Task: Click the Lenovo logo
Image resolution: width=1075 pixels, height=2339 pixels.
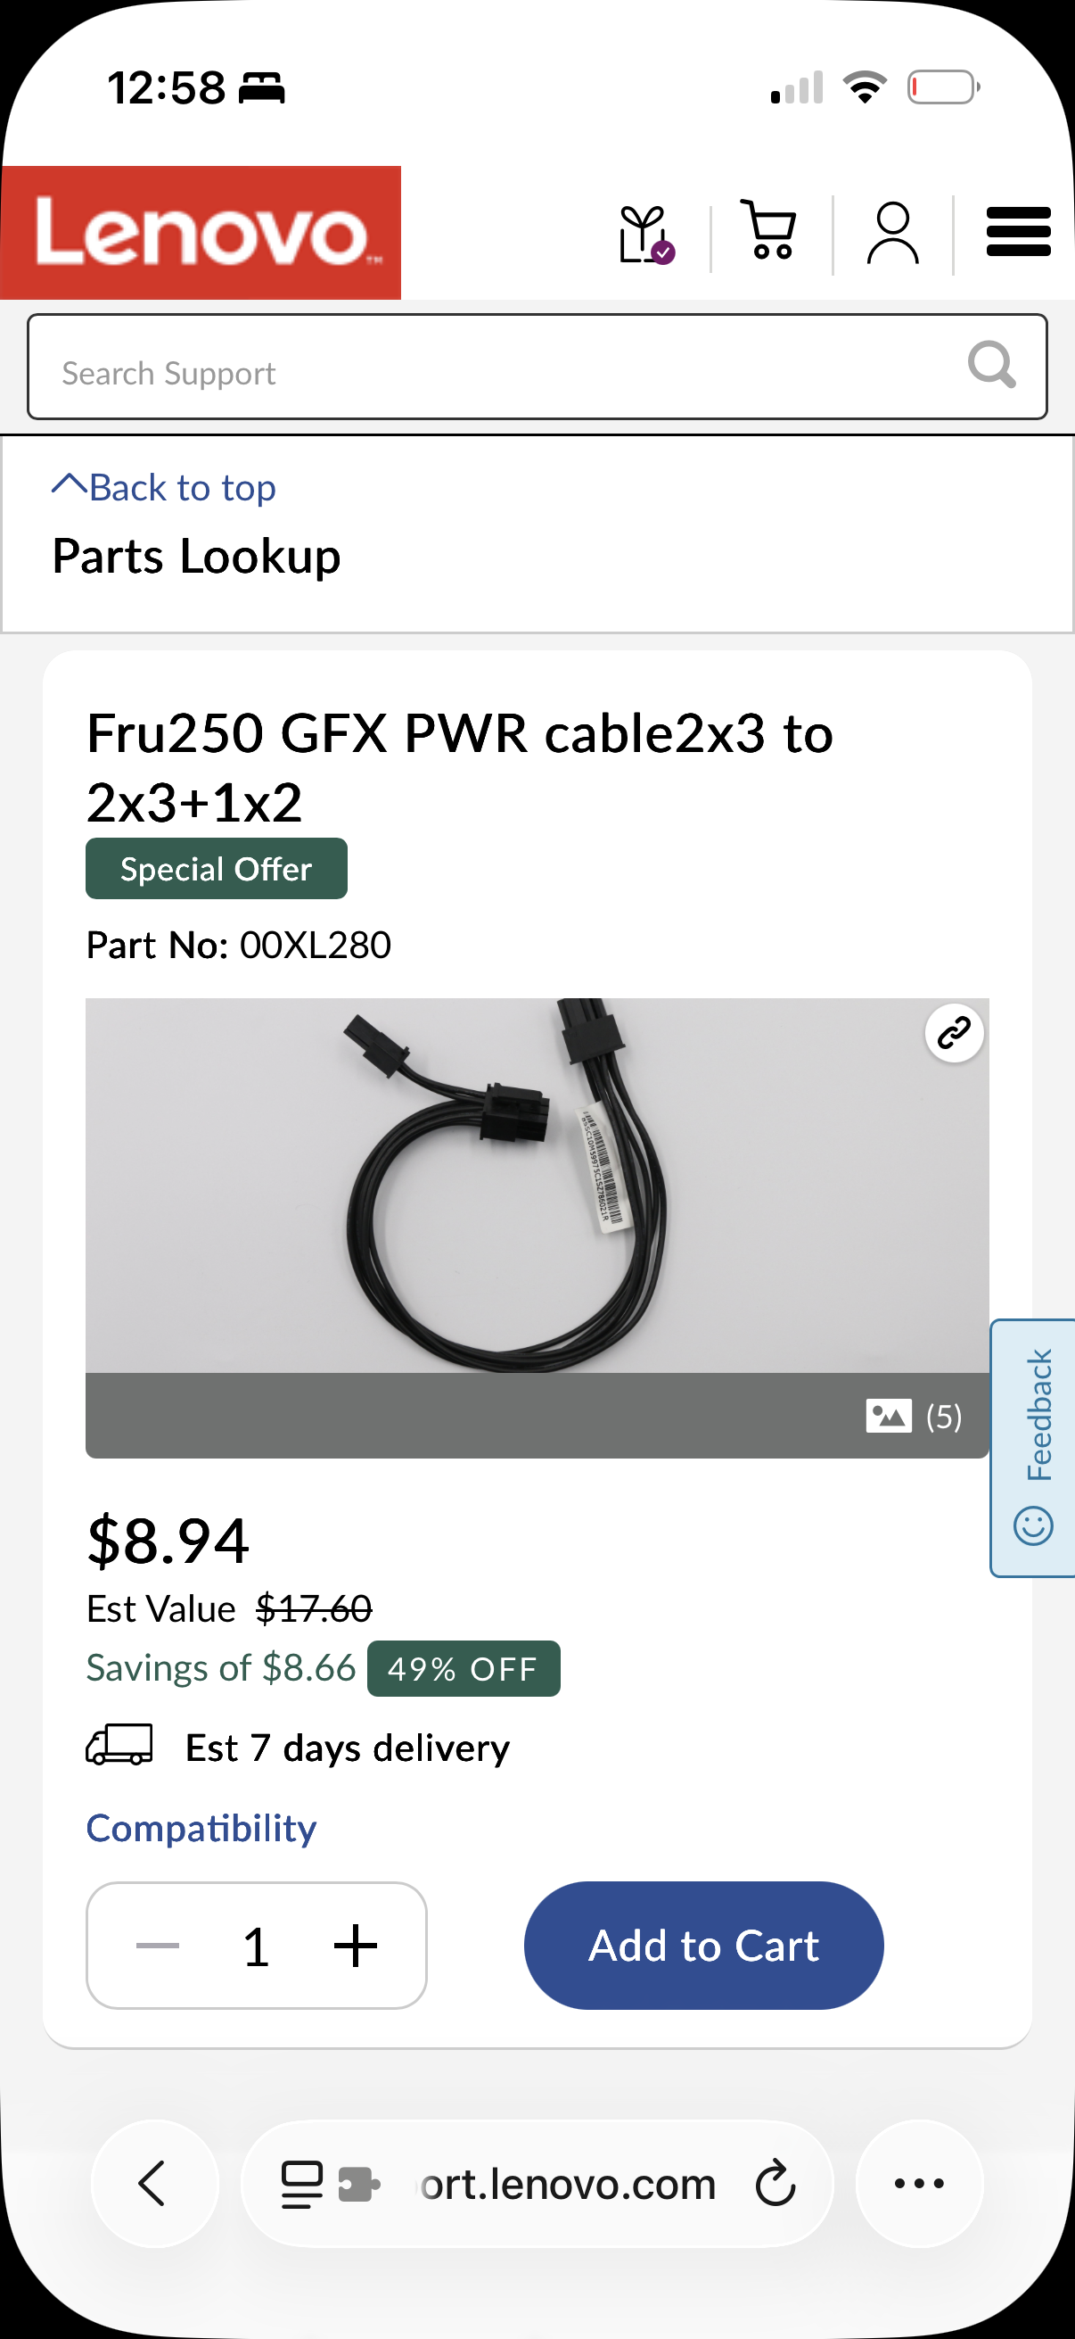Action: 201,233
